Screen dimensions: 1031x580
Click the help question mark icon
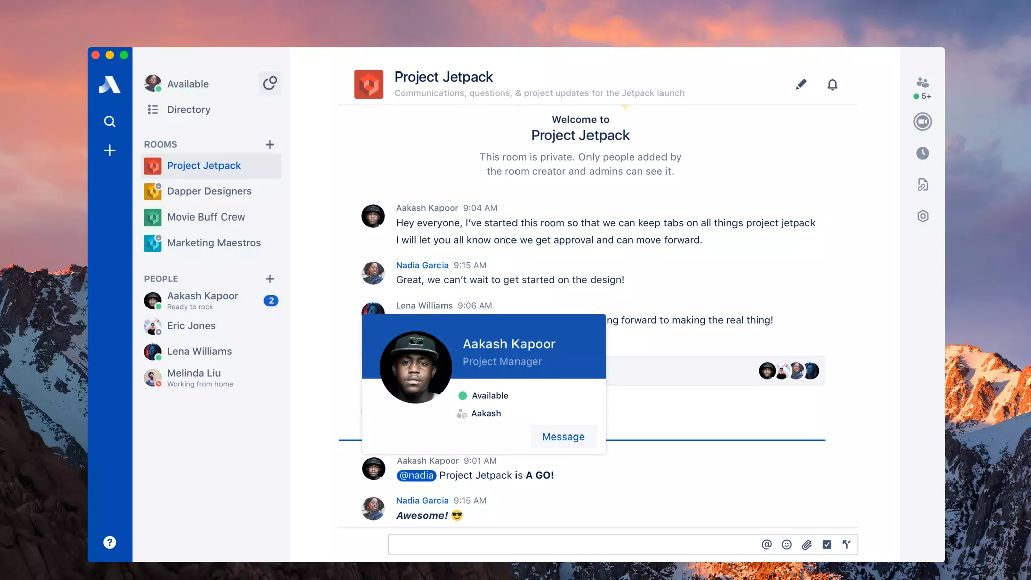pos(109,542)
